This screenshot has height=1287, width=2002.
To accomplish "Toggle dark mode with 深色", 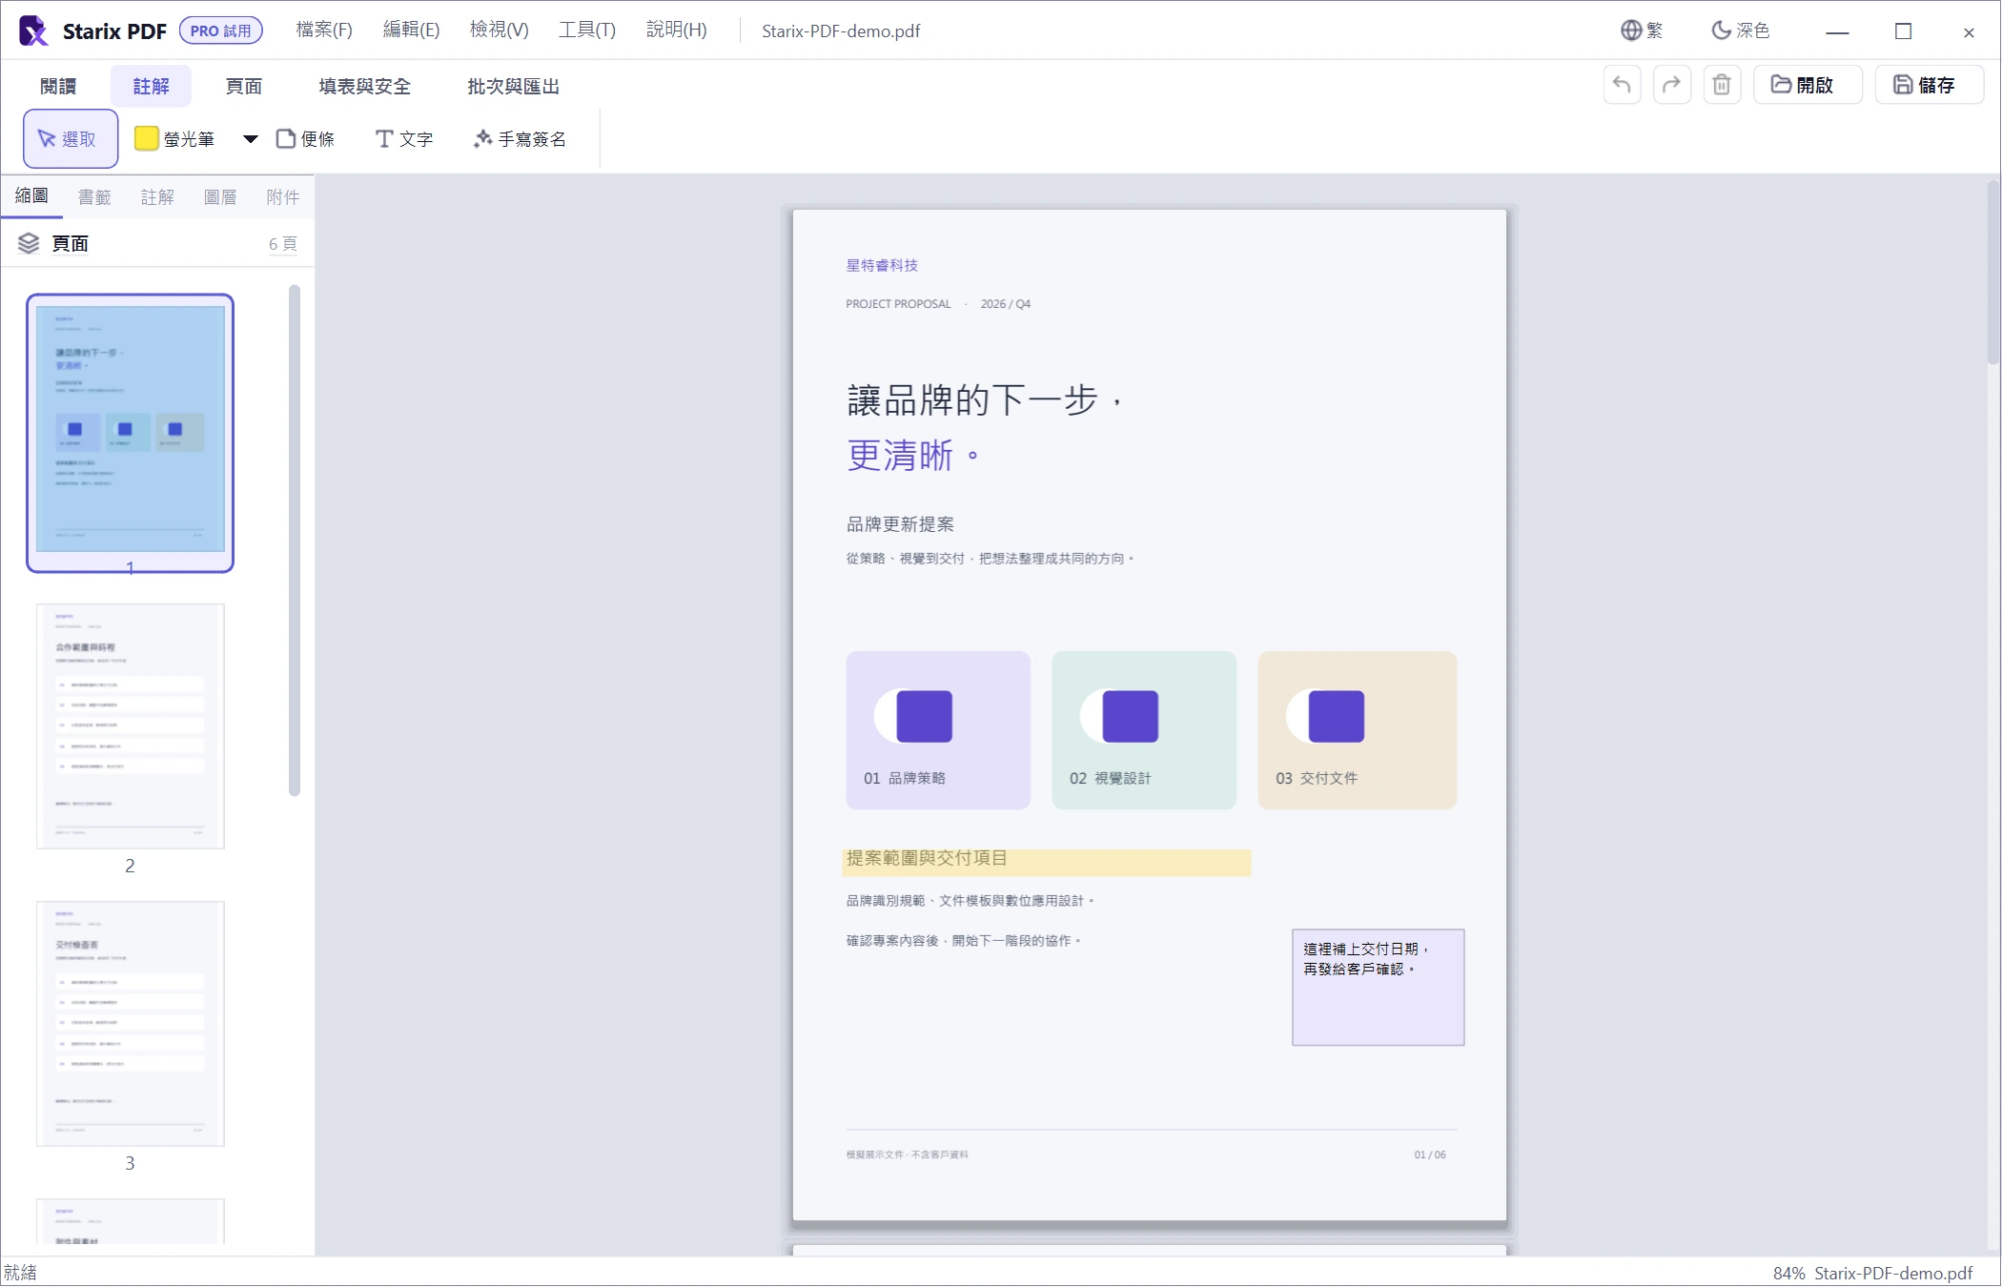I will (1741, 31).
